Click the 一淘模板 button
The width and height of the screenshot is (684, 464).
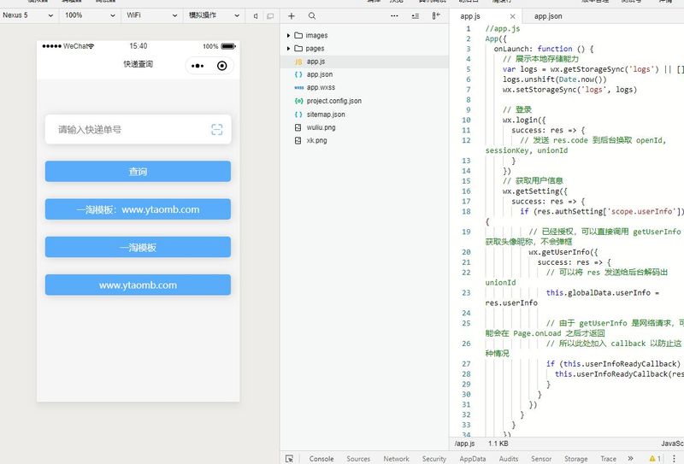(138, 247)
